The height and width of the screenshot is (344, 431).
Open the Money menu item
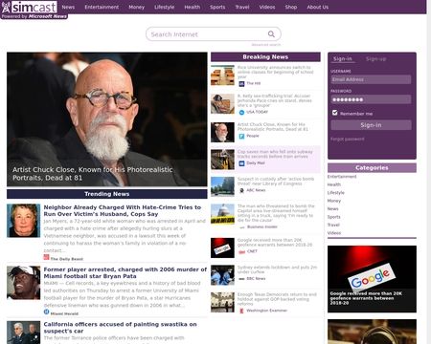137,7
